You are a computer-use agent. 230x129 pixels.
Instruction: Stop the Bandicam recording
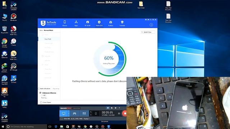point(124,113)
